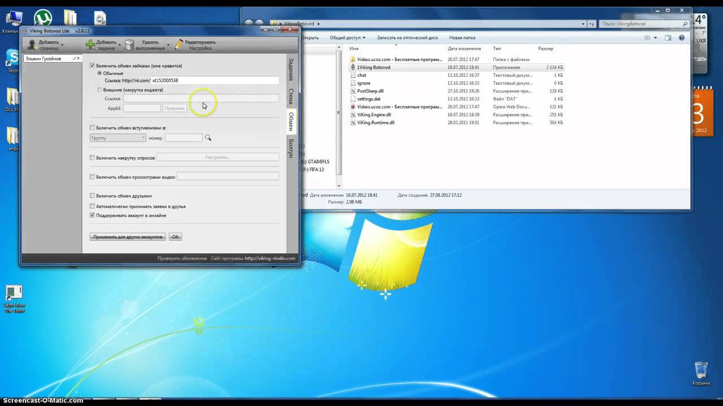
Task: Click the 'Настроить...' button
Action: click(217, 157)
